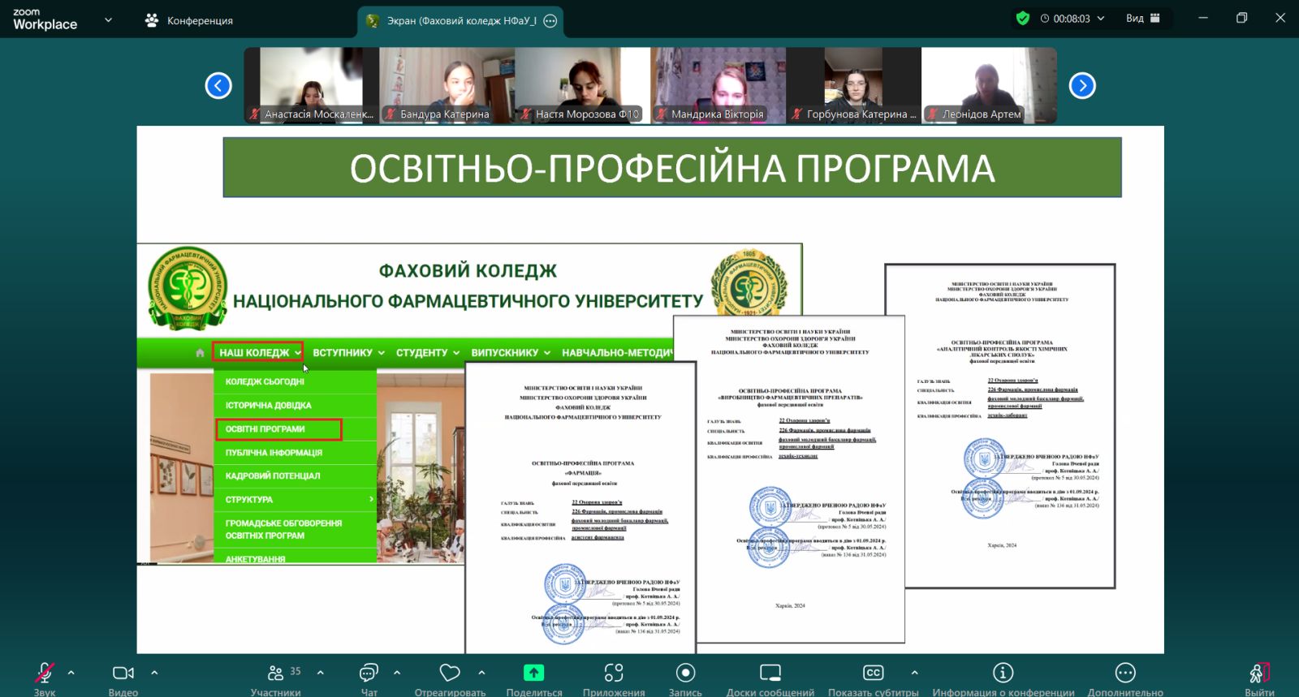This screenshot has height=697, width=1299.
Task: Open shared screen tab more options
Action: click(x=550, y=21)
